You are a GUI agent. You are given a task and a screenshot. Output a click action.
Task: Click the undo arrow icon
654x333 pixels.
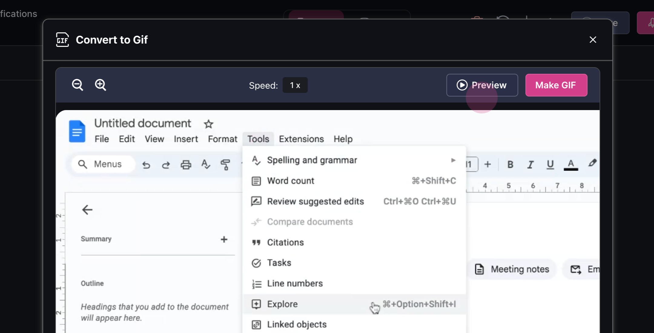point(146,165)
